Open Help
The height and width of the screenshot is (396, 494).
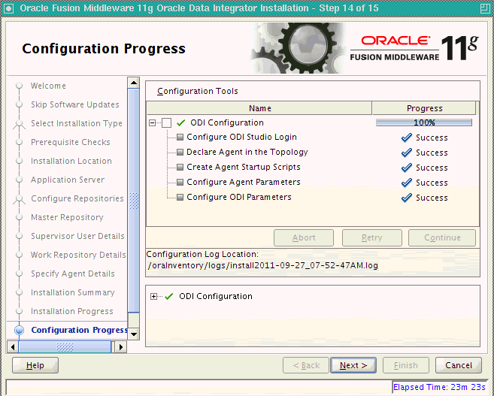[x=35, y=365]
